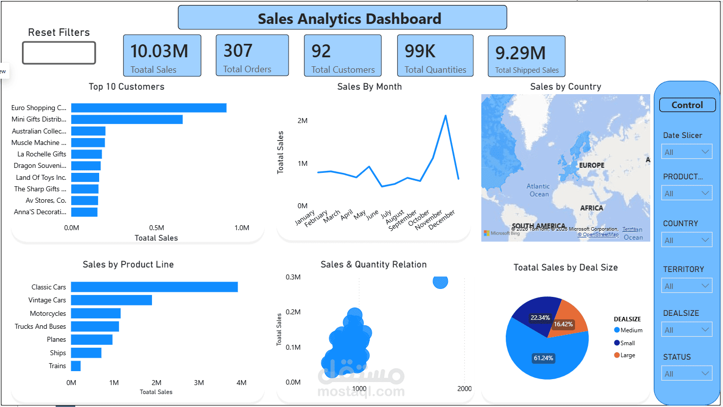The width and height of the screenshot is (723, 407).
Task: Click the Trucks And Buses label
Action: point(40,326)
